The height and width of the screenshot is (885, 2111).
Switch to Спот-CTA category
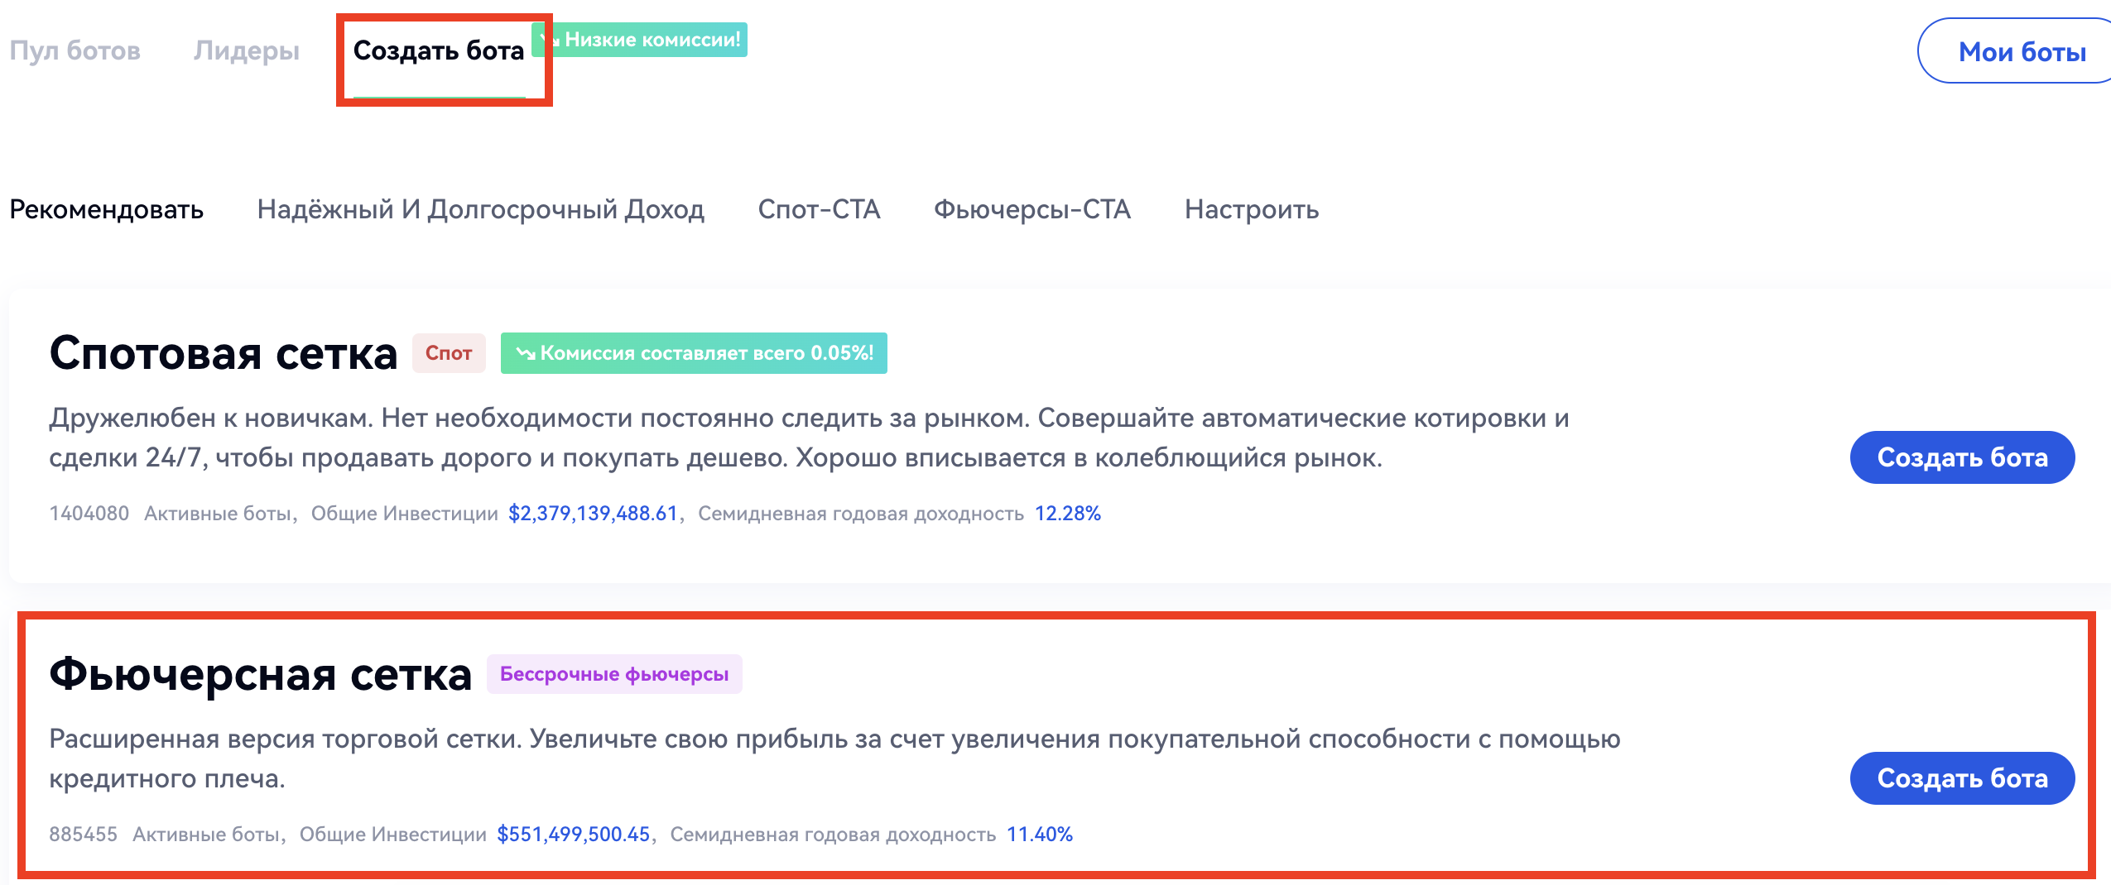click(819, 209)
